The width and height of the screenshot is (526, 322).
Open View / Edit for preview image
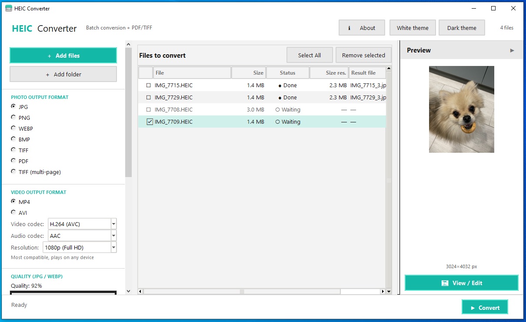tap(462, 283)
